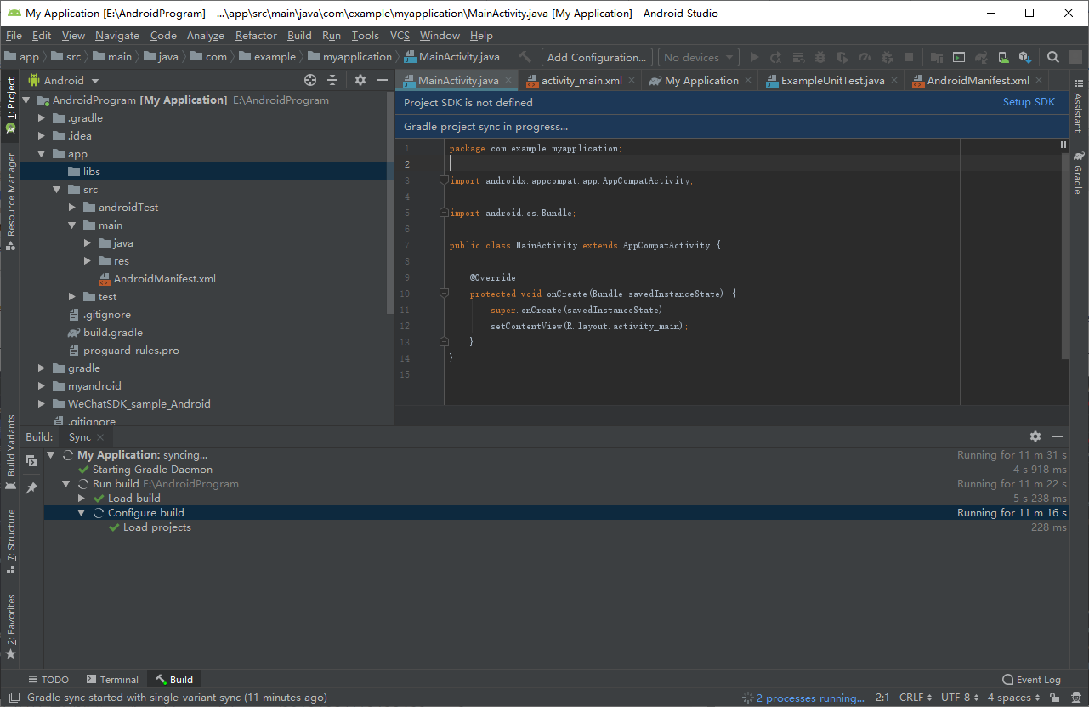Click the toggle view icon in Build panel

(x=31, y=461)
